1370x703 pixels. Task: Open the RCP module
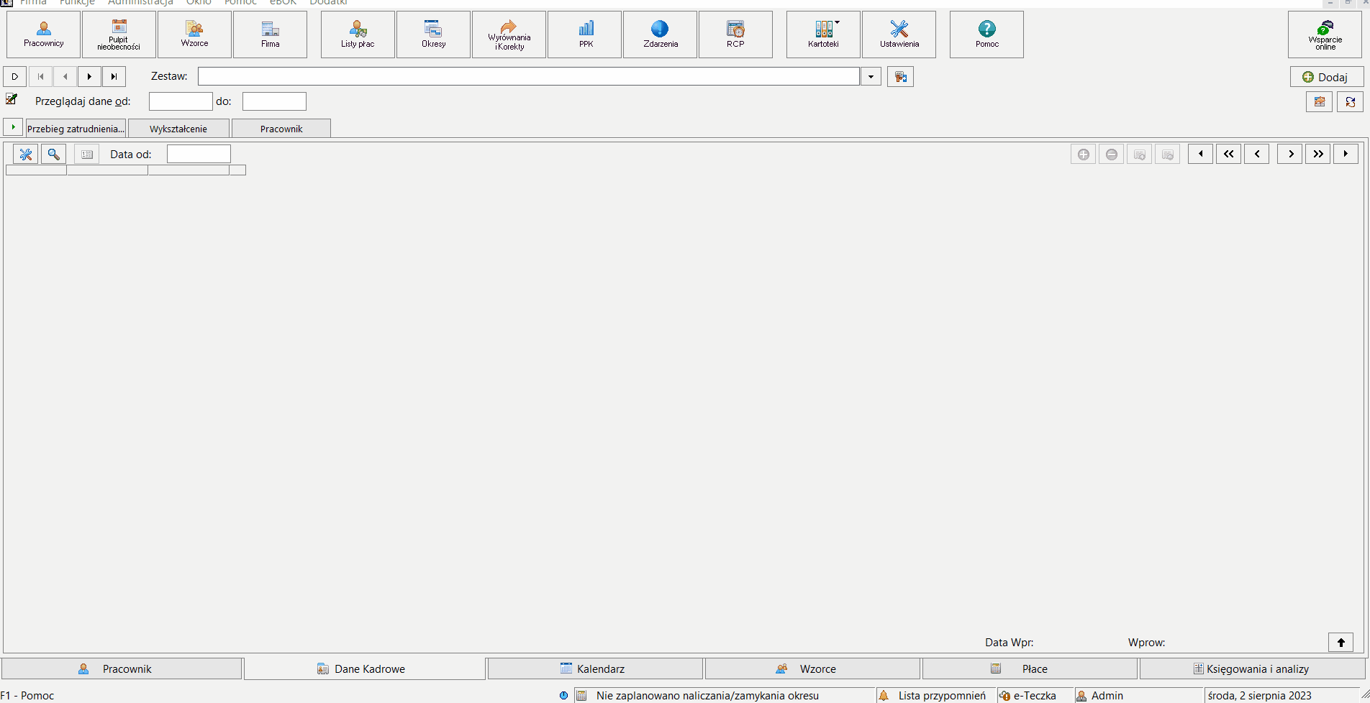tap(735, 35)
